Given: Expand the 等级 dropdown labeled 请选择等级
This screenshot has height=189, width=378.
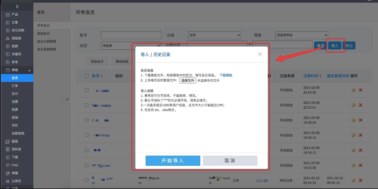Looking at the screenshot, I should pyautogui.click(x=301, y=35).
